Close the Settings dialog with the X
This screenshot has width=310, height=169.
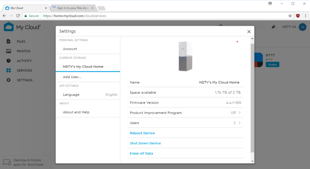coord(249,32)
